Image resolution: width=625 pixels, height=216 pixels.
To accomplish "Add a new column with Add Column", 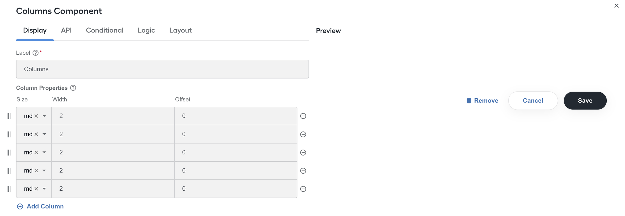I will [40, 206].
